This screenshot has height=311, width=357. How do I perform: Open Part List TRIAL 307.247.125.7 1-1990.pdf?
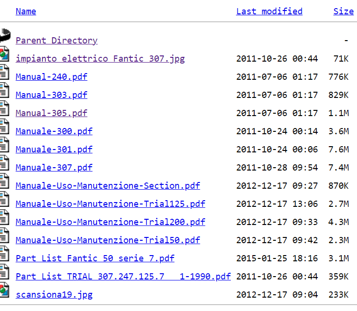123,277
